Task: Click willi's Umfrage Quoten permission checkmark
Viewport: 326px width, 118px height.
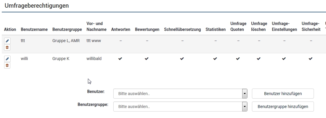Action: click(238, 59)
